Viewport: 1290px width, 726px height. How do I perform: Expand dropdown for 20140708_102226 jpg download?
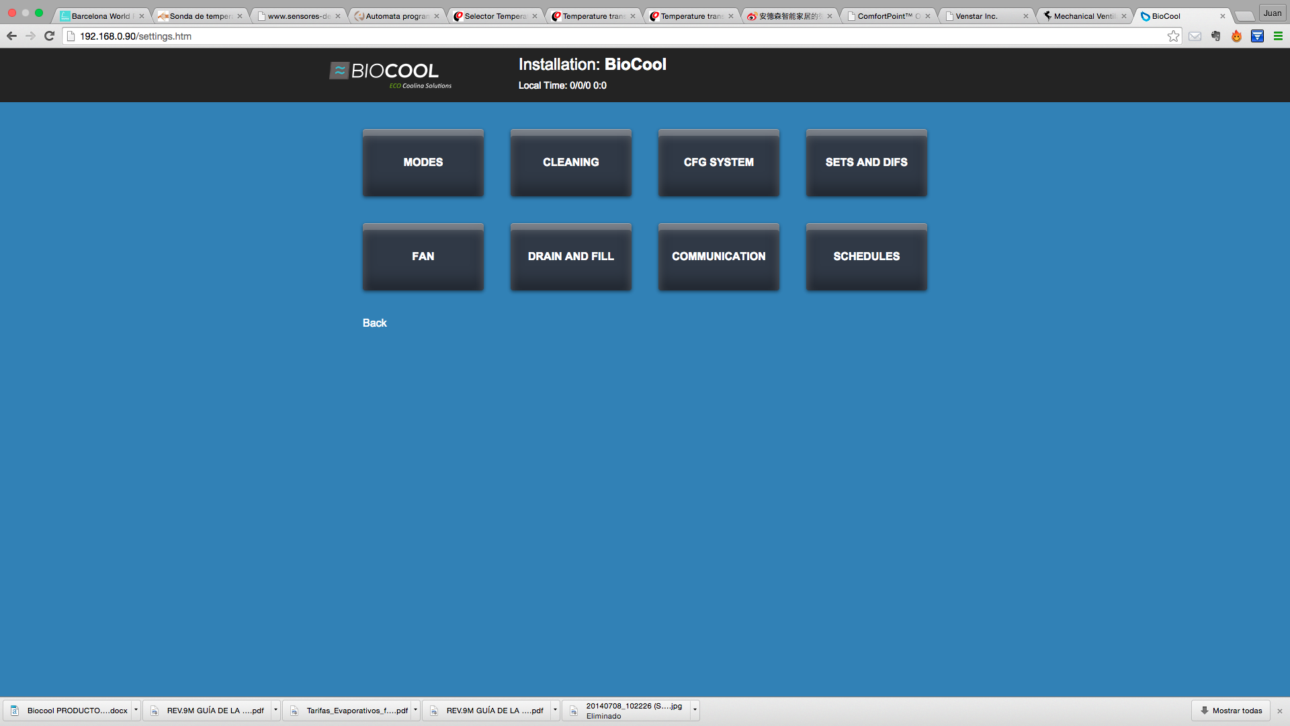point(695,710)
